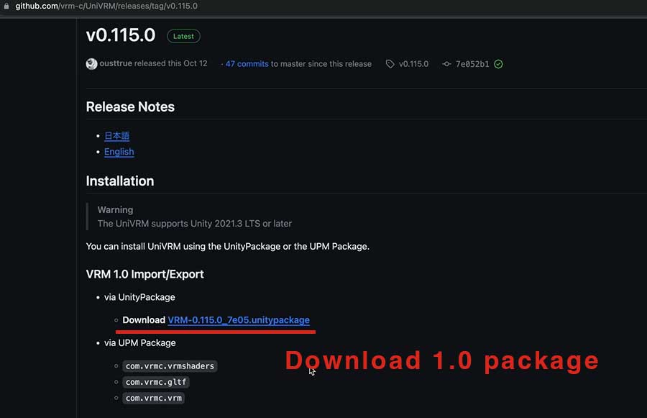Click the commit icon beside 7e052b1

coord(446,64)
